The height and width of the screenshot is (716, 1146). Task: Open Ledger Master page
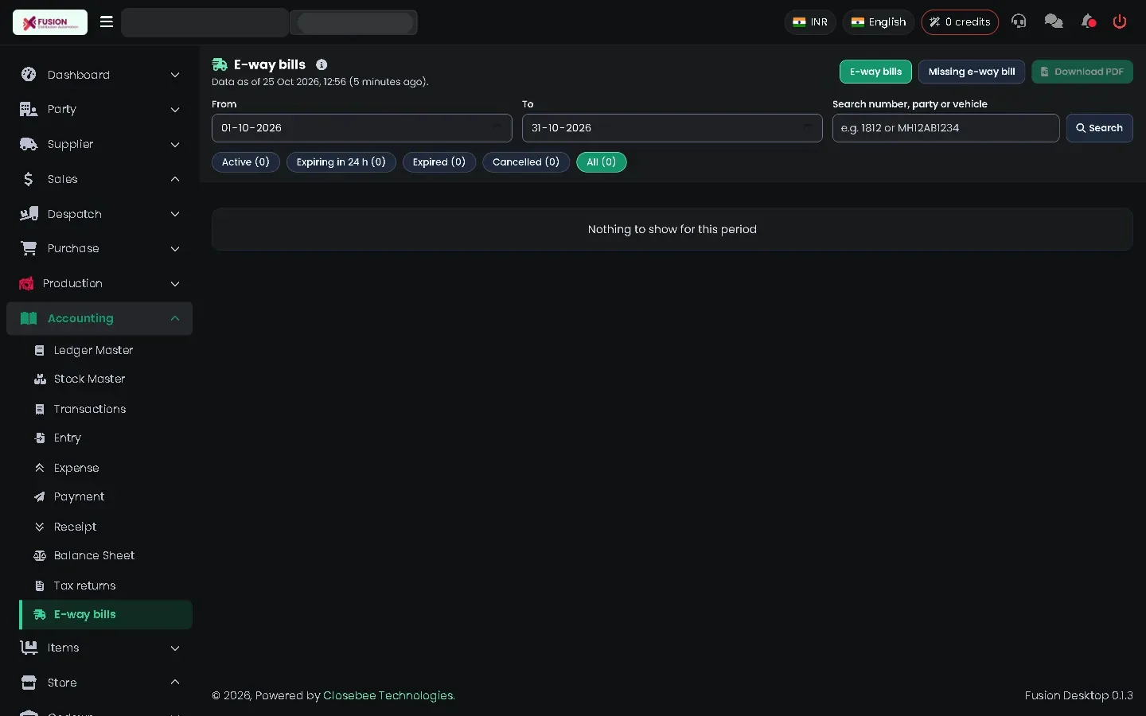pyautogui.click(x=106, y=350)
